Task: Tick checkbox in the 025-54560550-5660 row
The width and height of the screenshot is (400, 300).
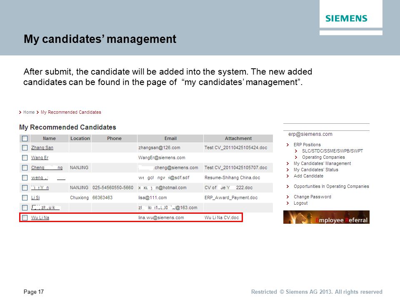Action: tap(25, 188)
